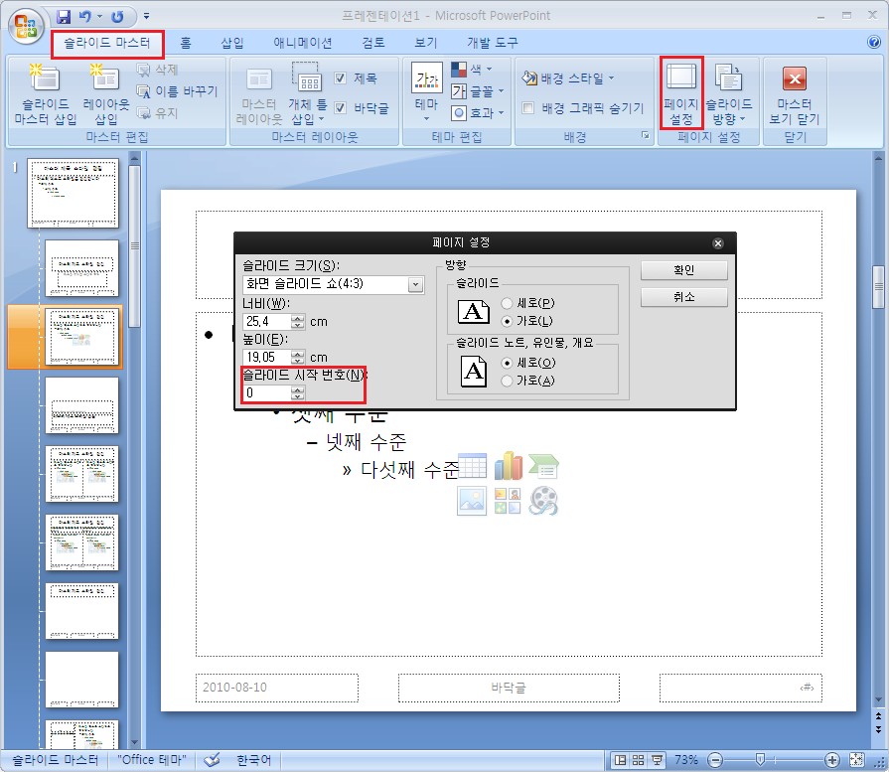Click 한국어 language in status bar

click(253, 760)
